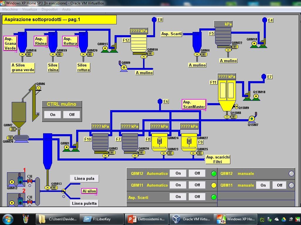Viewport: 301px width, 225px height.
Task: Select the Q8M6 elevator motor icon
Action: [38, 88]
